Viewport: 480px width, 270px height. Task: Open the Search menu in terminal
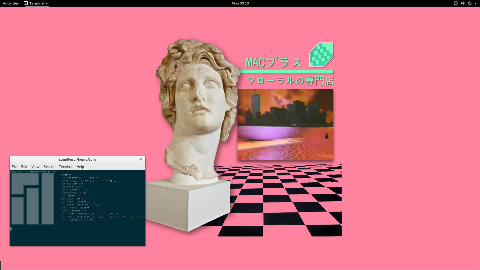49,167
